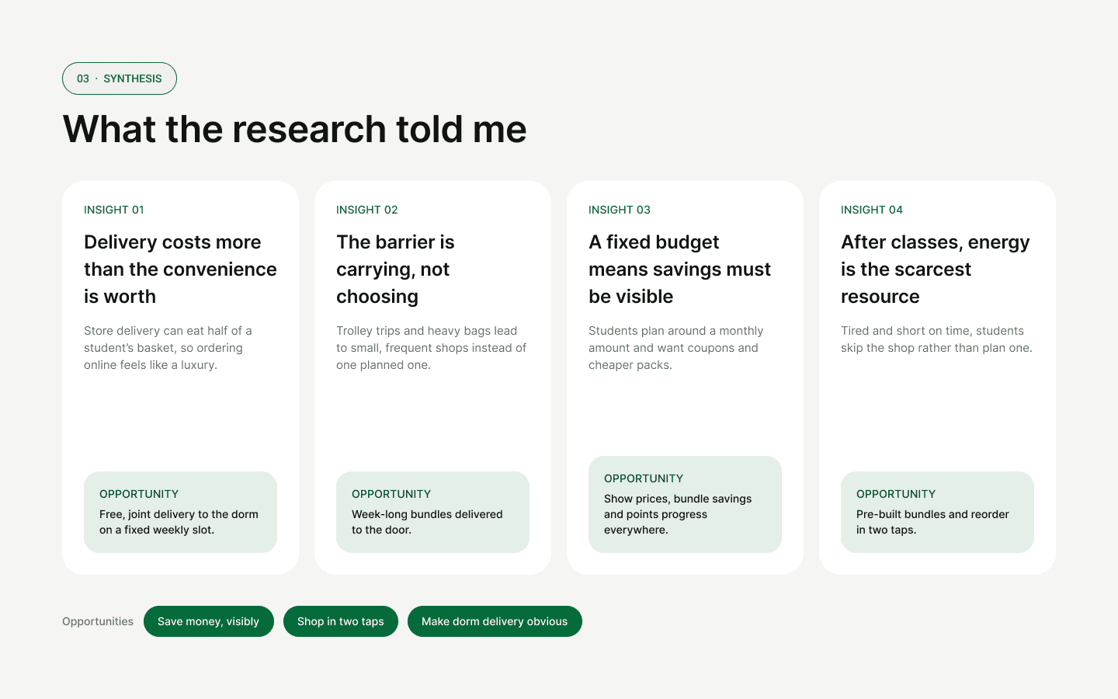Click 'Make dorm delivery obvious' pill
The height and width of the screenshot is (699, 1118).
(495, 621)
